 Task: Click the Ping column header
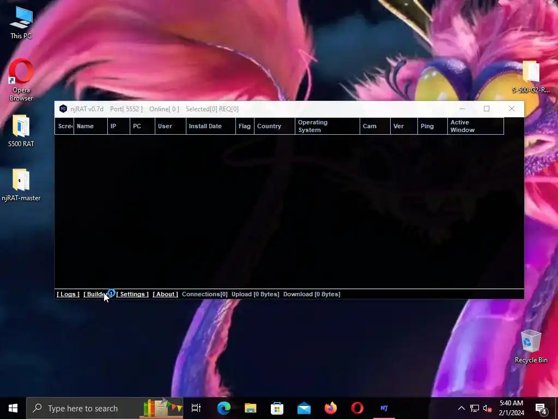coord(432,126)
